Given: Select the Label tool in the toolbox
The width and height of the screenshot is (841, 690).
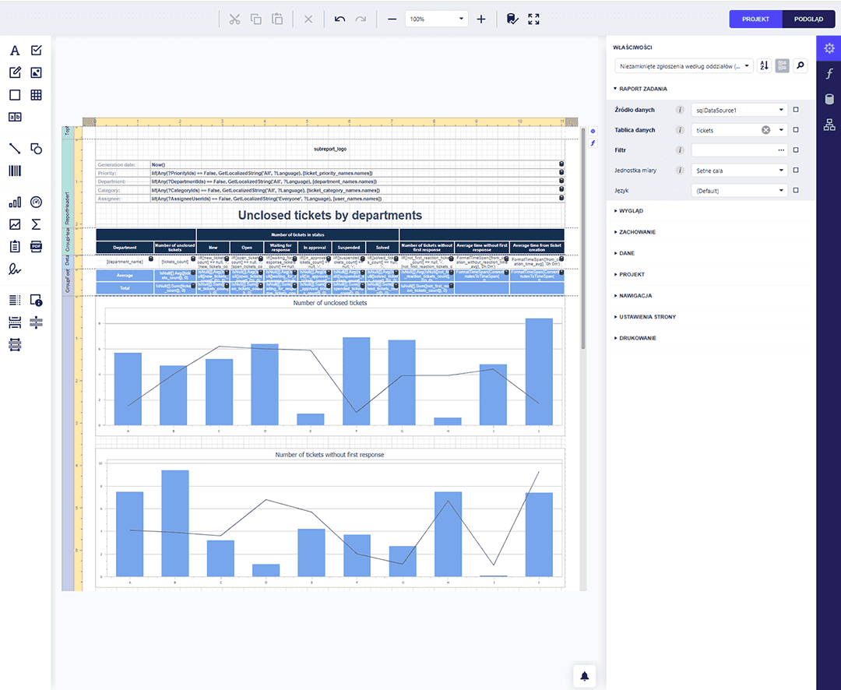Looking at the screenshot, I should pyautogui.click(x=15, y=51).
